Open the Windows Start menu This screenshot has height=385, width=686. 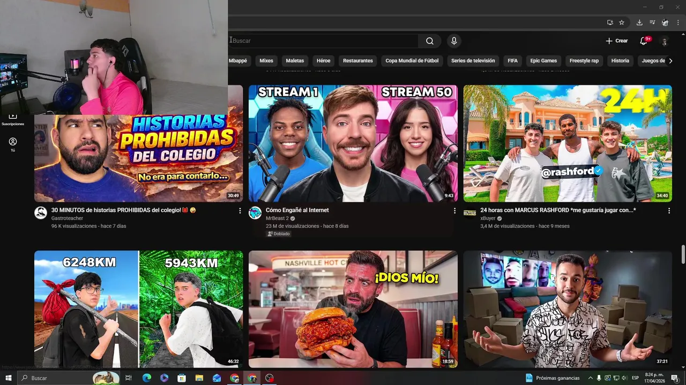[9, 378]
